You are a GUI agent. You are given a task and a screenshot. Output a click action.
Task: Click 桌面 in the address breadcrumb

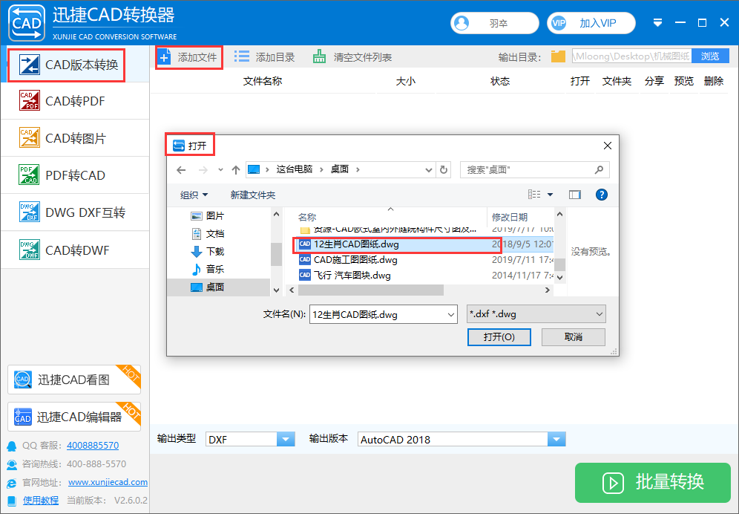tap(339, 169)
